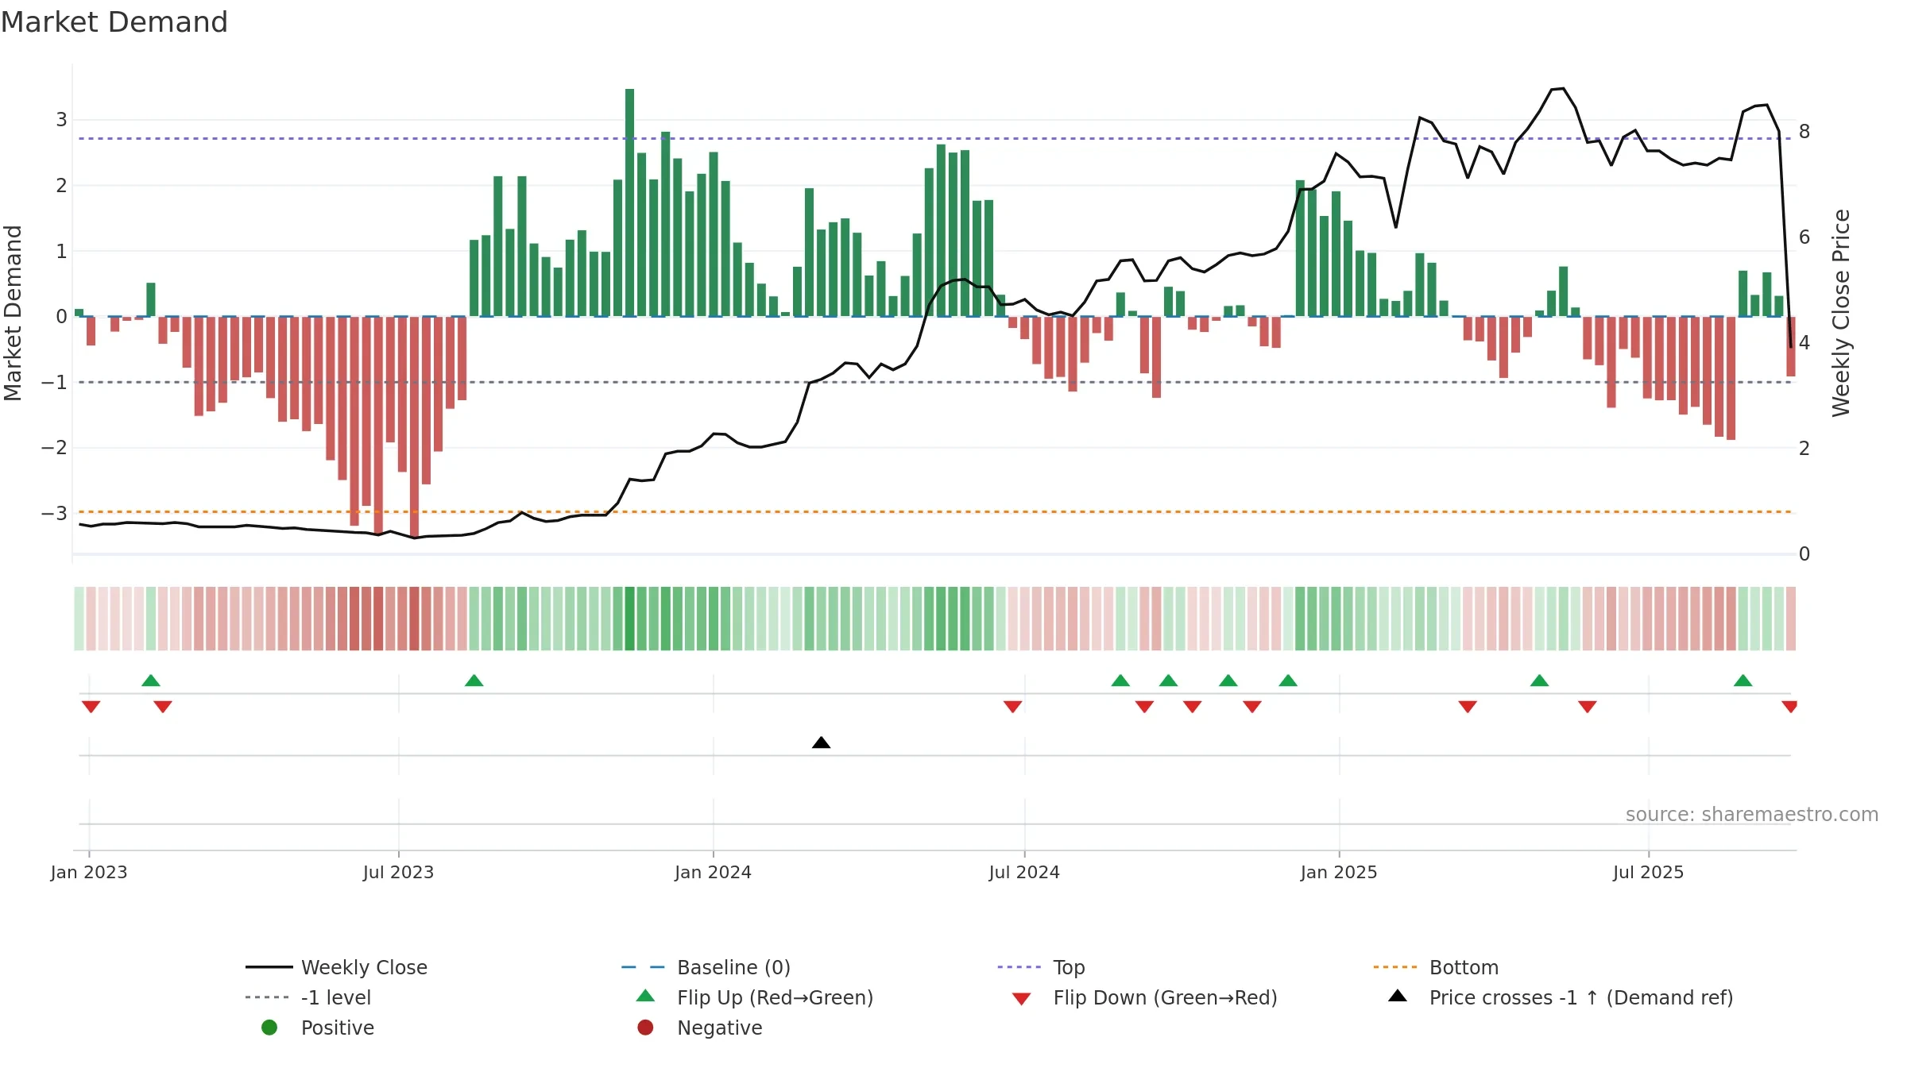Click the first green flip-up marker near Feb 2023
This screenshot has width=1907, height=1072.
pos(151,681)
